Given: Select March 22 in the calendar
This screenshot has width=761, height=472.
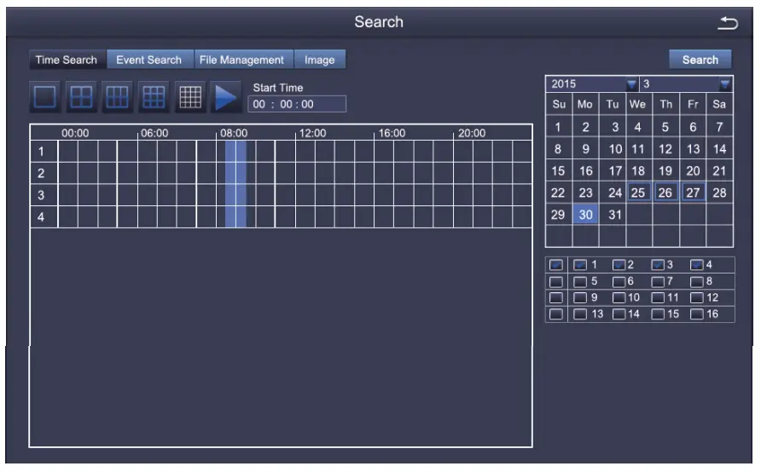Looking at the screenshot, I should 558,193.
